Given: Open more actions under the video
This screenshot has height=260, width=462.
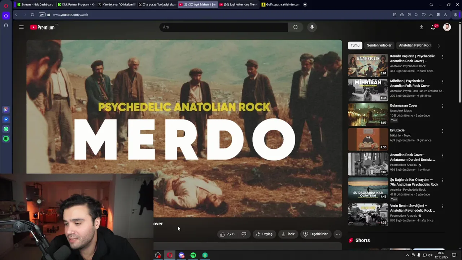Looking at the screenshot, I should [337, 234].
